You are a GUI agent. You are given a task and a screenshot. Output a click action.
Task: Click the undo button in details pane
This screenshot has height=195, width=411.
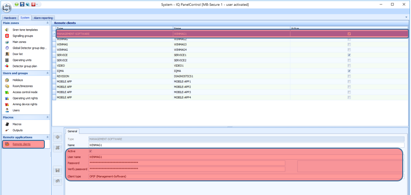[58, 181]
